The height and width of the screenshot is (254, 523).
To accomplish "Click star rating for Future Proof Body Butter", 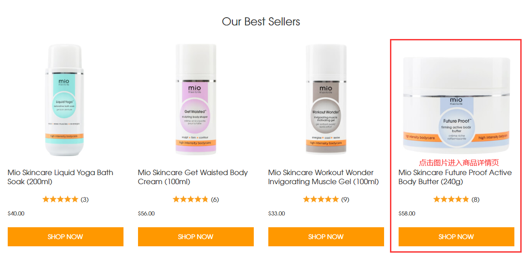I will 451,199.
